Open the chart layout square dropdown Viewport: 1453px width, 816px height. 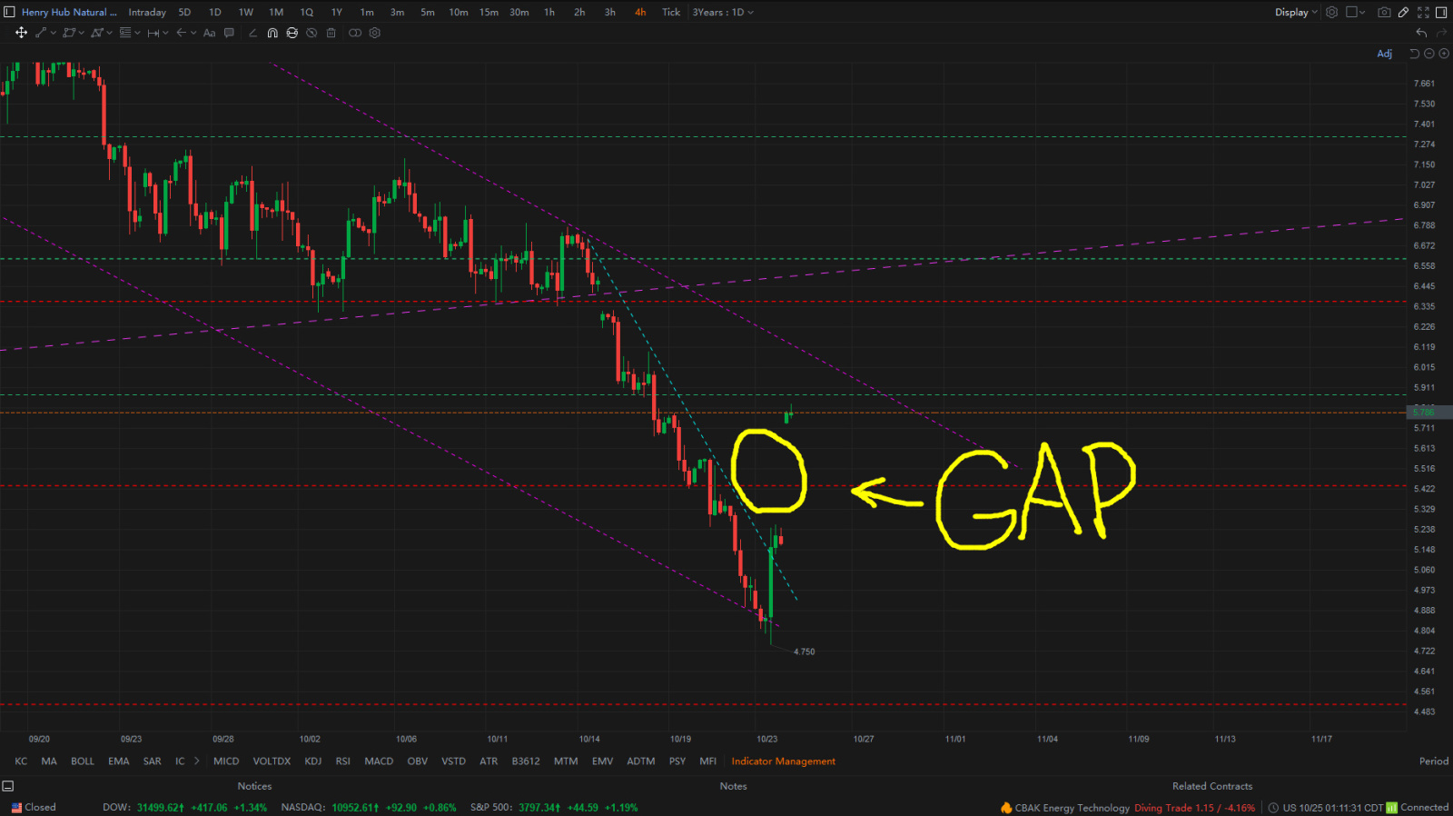1355,12
